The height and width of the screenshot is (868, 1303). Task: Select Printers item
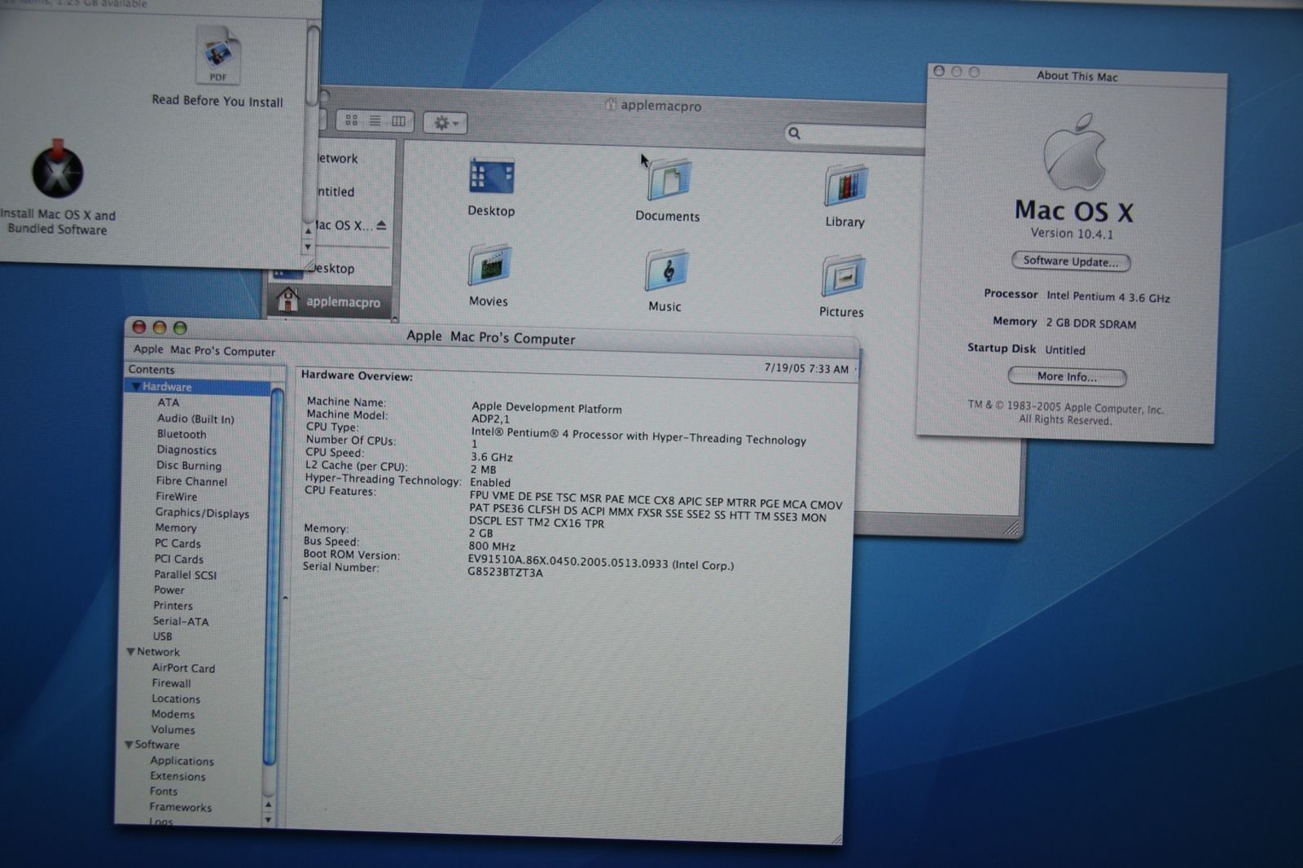(x=173, y=606)
